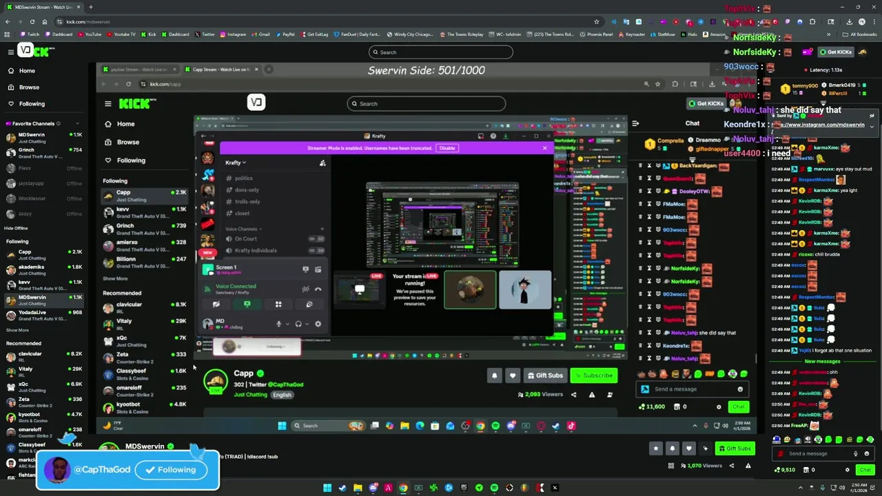Select Following in the outer Kick sidebar
The height and width of the screenshot is (496, 882).
tap(32, 103)
